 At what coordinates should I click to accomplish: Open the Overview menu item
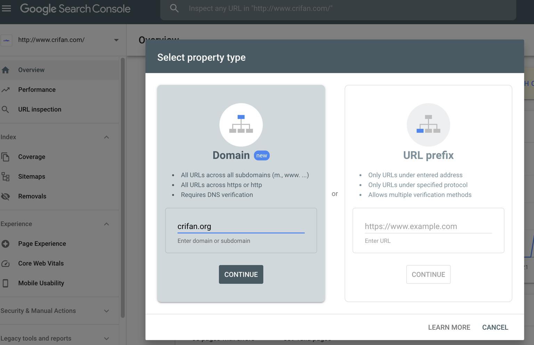click(x=59, y=70)
